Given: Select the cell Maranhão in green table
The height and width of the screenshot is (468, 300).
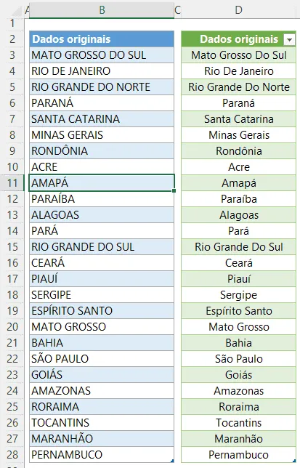Looking at the screenshot, I should 238,438.
